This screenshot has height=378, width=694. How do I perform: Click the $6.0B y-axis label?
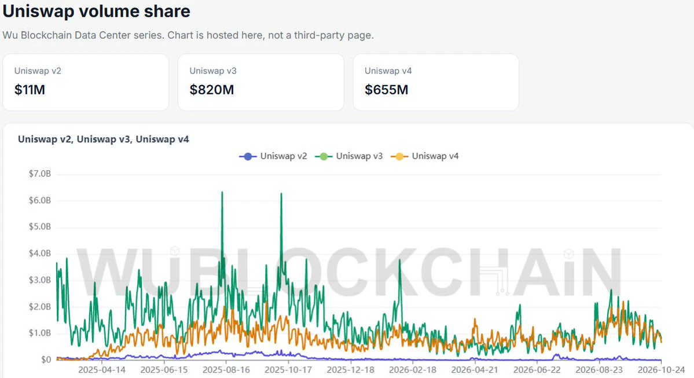tap(40, 200)
